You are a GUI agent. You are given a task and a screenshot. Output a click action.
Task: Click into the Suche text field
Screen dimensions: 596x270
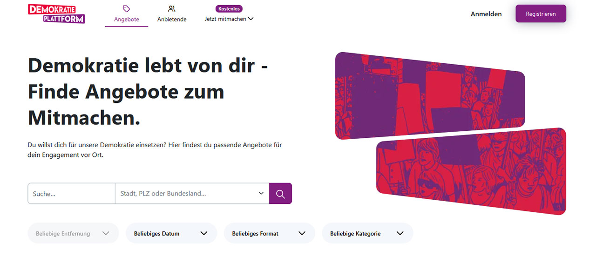[x=72, y=194]
